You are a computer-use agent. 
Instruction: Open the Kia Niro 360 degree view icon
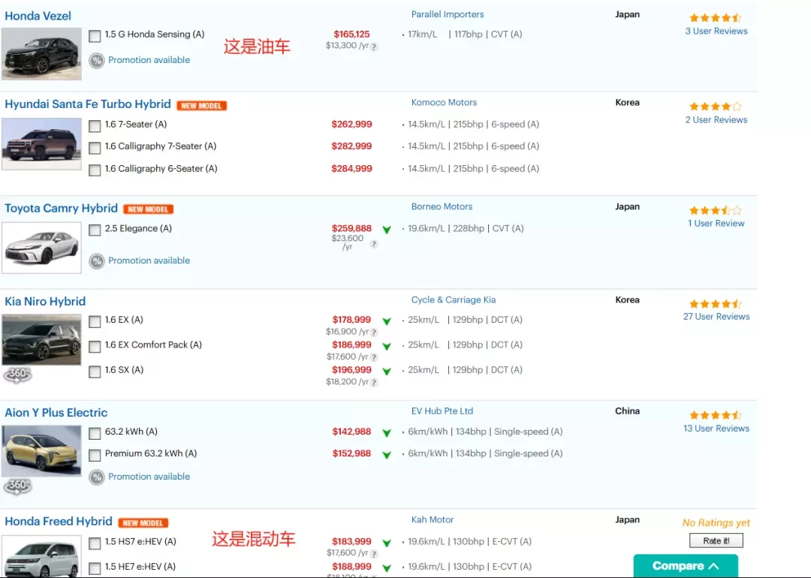point(18,375)
